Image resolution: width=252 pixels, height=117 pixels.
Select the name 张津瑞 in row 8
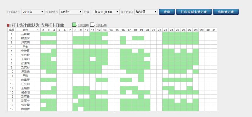coord(26,63)
